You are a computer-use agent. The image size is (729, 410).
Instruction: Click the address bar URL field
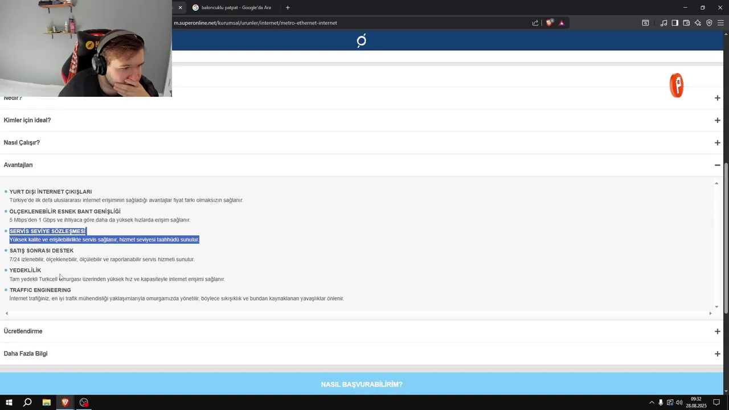pyautogui.click(x=350, y=23)
